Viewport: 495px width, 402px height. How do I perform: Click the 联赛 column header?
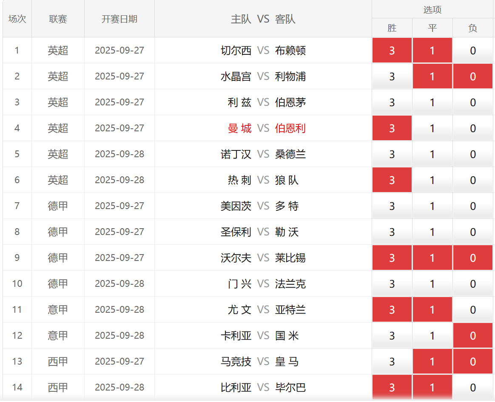(x=58, y=19)
